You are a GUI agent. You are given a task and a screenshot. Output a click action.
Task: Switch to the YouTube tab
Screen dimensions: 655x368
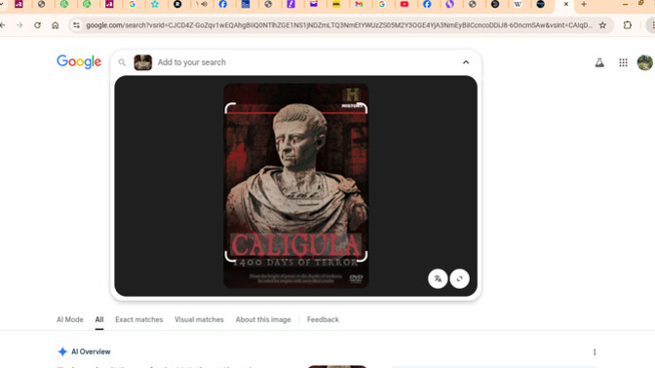click(405, 4)
